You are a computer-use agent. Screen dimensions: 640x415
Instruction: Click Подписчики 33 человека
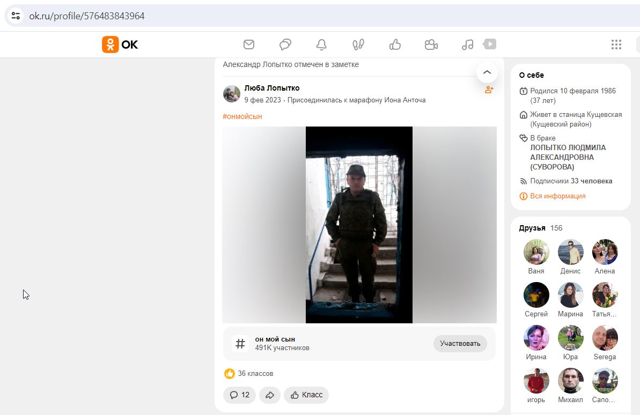point(571,181)
